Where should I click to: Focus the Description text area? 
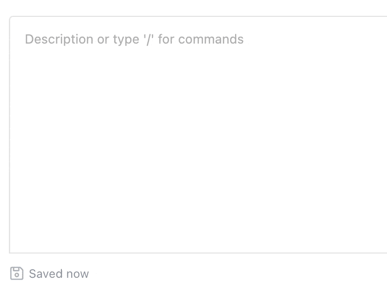click(x=198, y=135)
